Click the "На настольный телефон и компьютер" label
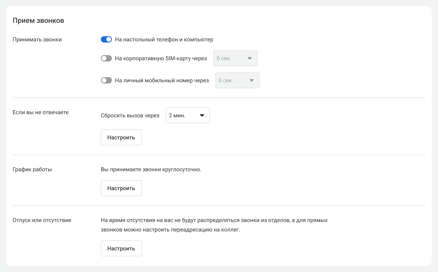The image size is (438, 272). (x=164, y=39)
